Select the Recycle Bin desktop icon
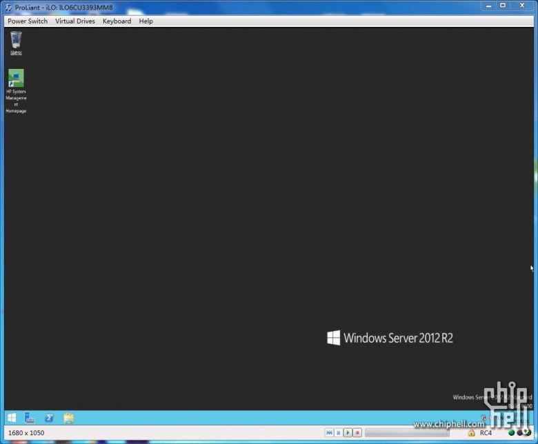Image resolution: width=538 pixels, height=444 pixels. (x=16, y=43)
